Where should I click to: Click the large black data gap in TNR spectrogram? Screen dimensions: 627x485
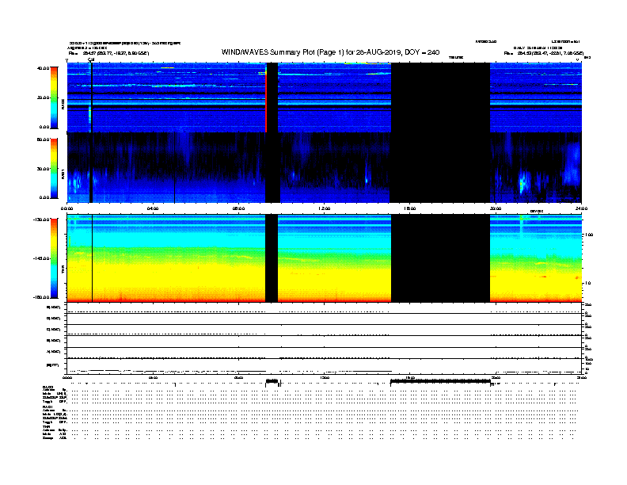pos(440,258)
